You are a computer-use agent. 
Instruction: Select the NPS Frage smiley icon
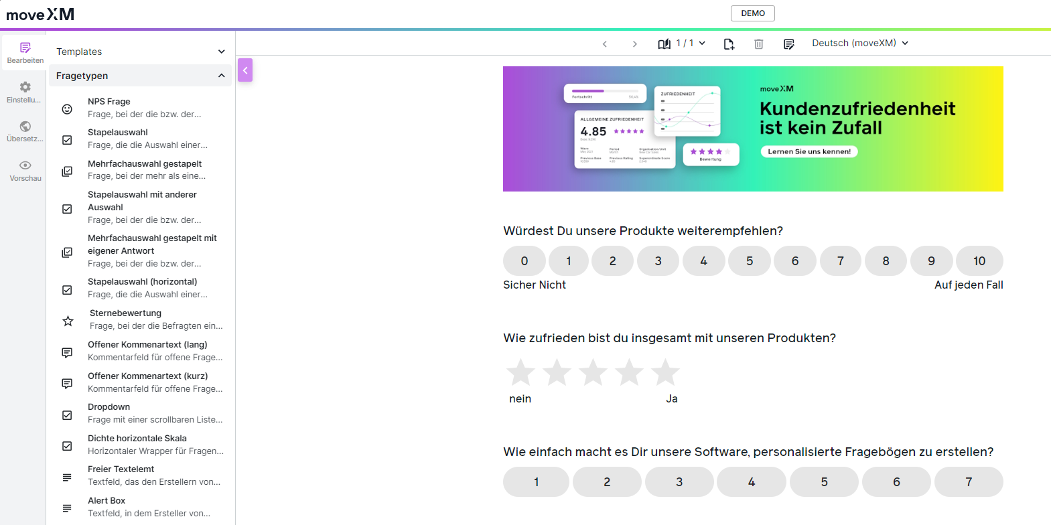click(x=67, y=109)
